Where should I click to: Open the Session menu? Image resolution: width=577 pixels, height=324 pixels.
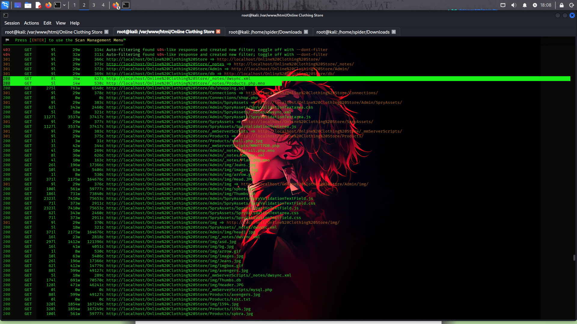click(12, 23)
